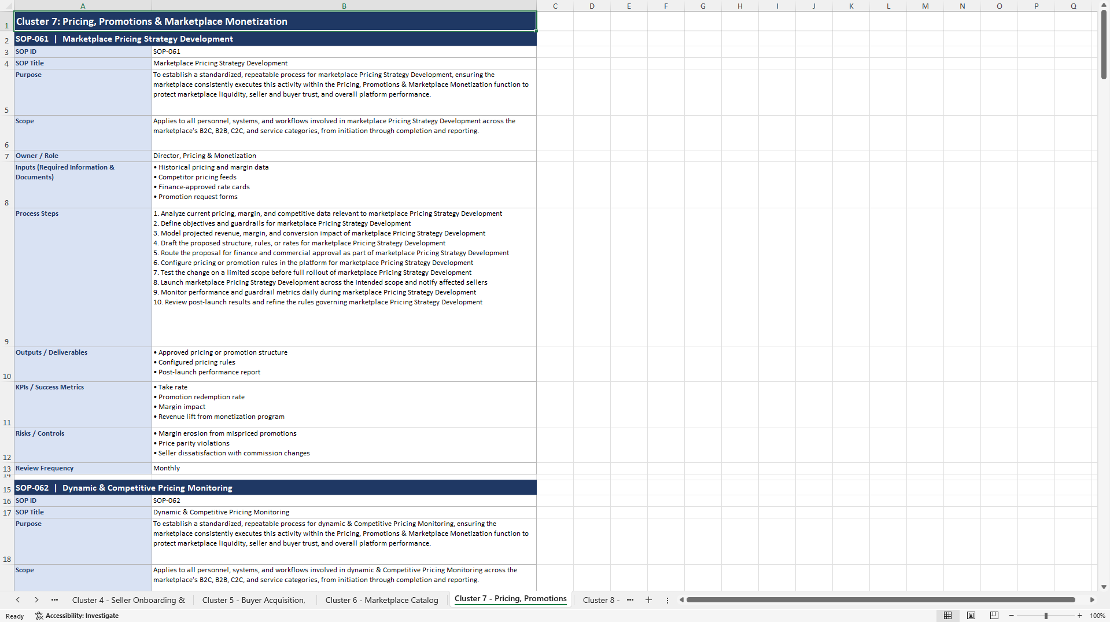1110x622 pixels.
Task: Go to the next sheet tab arrow
Action: click(x=36, y=600)
